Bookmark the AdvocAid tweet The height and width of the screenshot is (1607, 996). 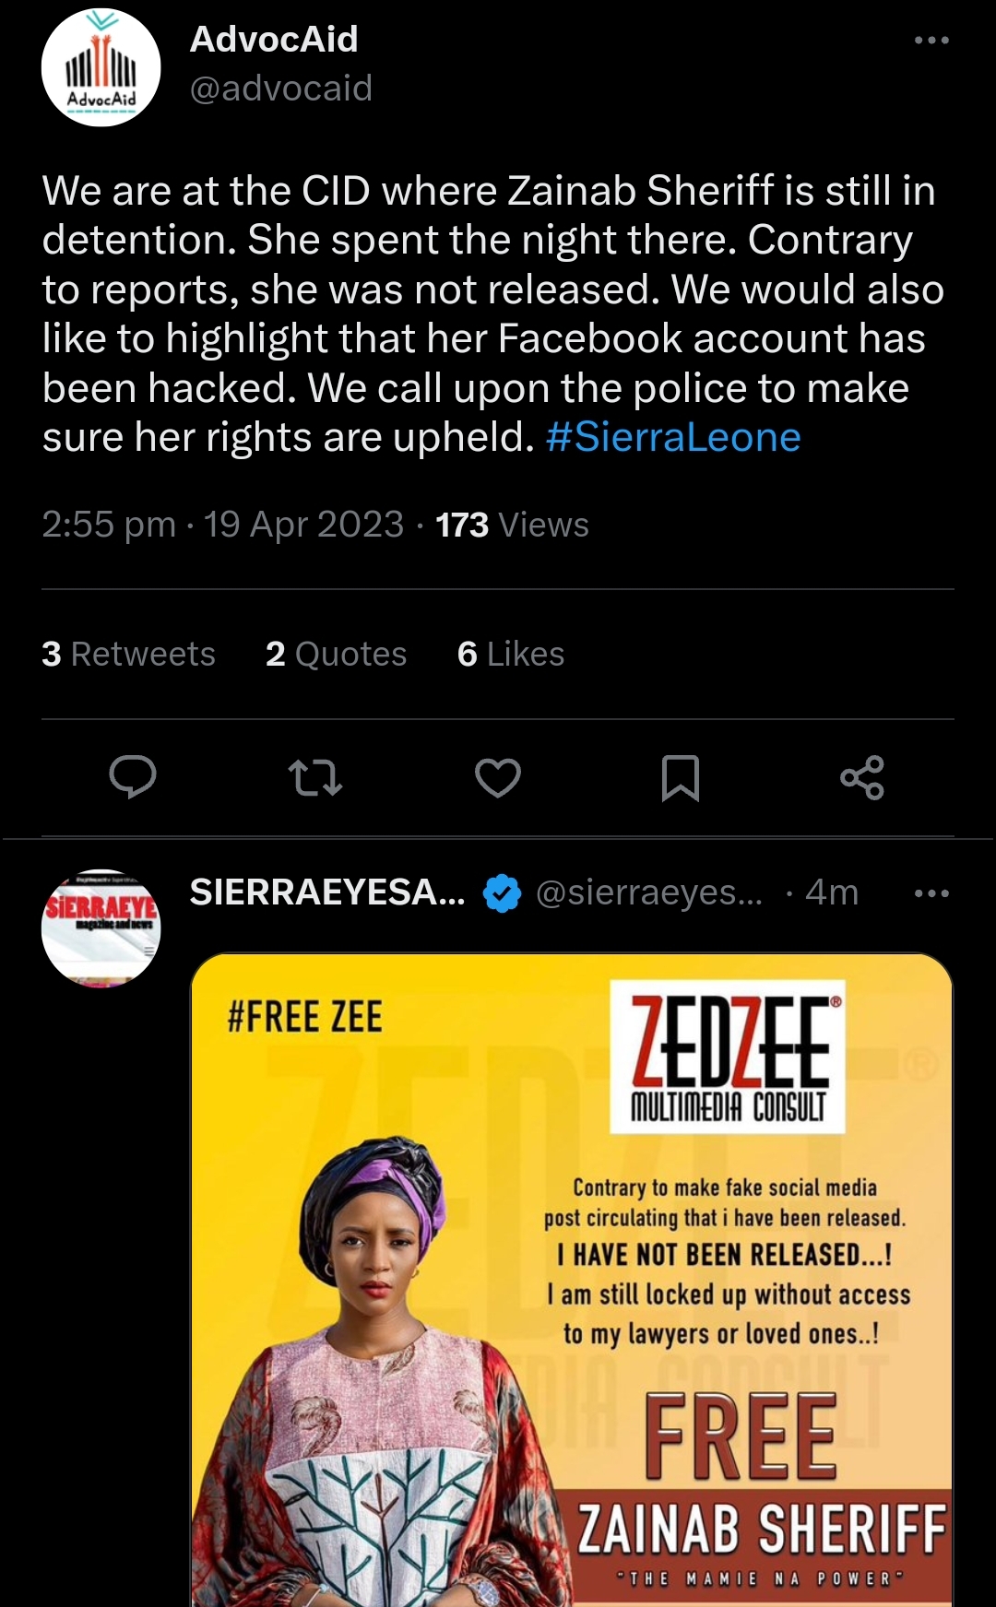point(681,777)
